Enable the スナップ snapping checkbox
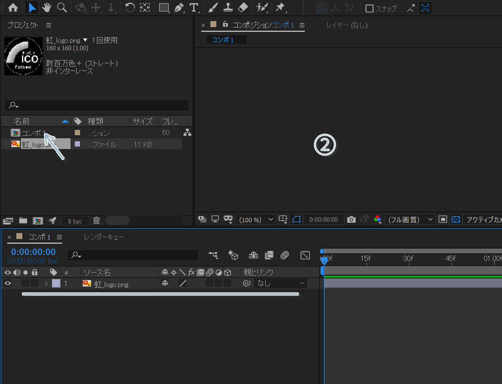Screen dimensions: 502x384 (x=369, y=8)
